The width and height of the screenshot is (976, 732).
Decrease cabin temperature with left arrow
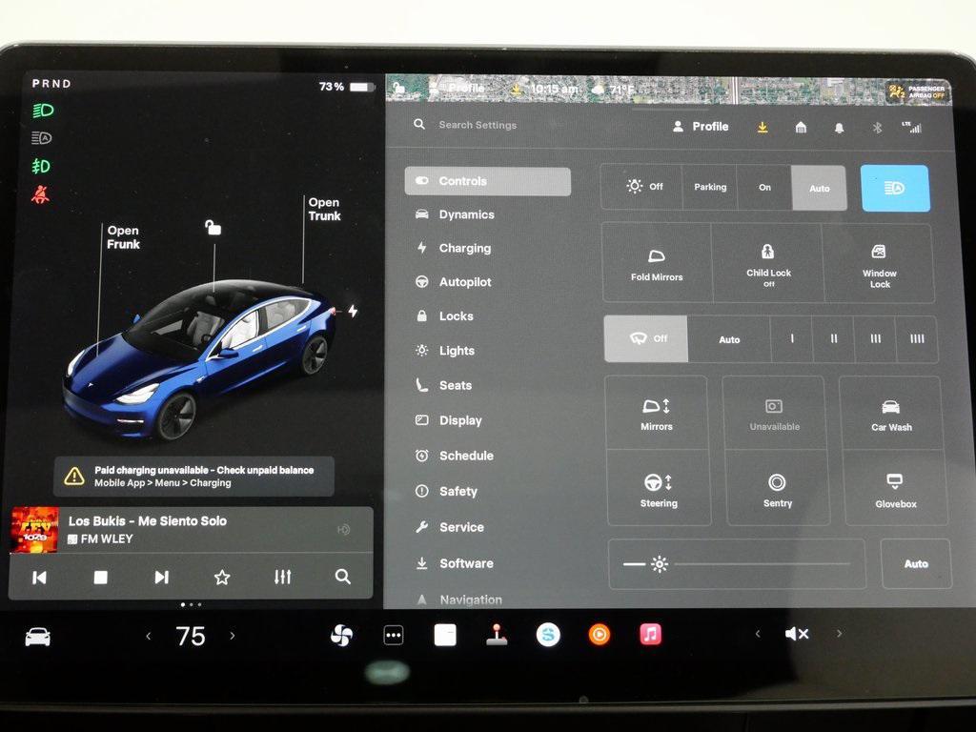tap(149, 636)
